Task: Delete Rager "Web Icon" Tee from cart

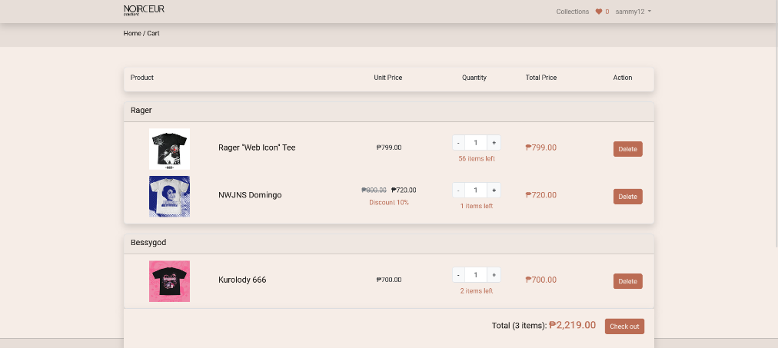Action: point(627,149)
